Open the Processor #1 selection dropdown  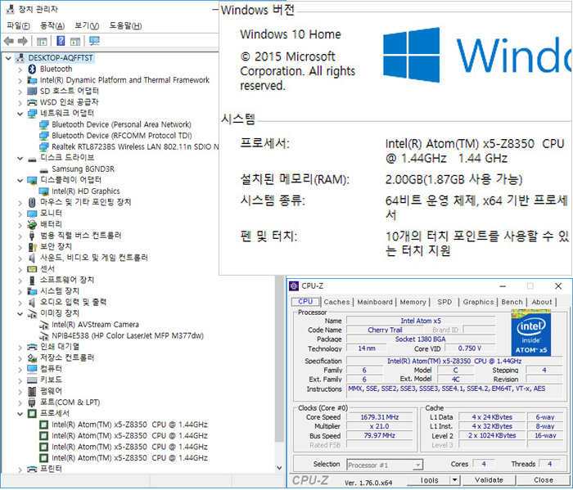click(417, 465)
